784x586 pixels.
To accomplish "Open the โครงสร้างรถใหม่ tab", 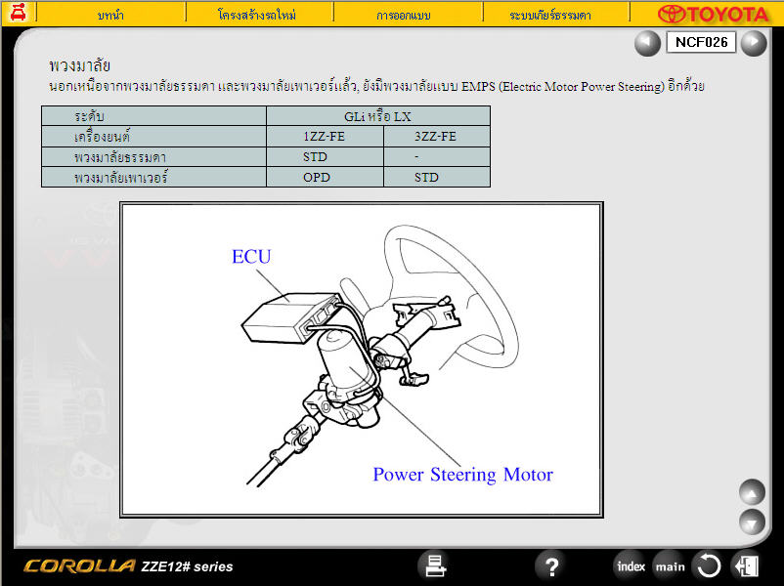I will point(257,15).
